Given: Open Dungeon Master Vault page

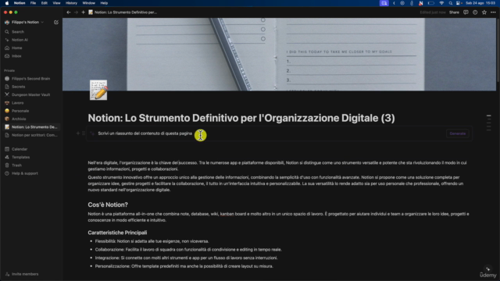Looking at the screenshot, I should point(30,94).
